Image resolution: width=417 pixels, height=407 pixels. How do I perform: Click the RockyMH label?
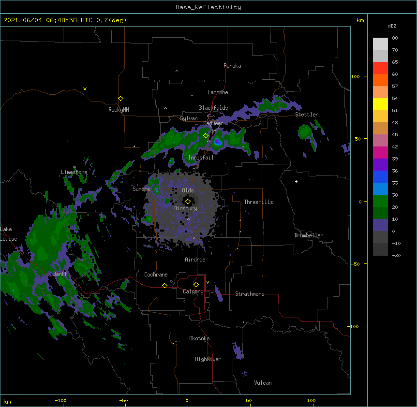(x=119, y=110)
